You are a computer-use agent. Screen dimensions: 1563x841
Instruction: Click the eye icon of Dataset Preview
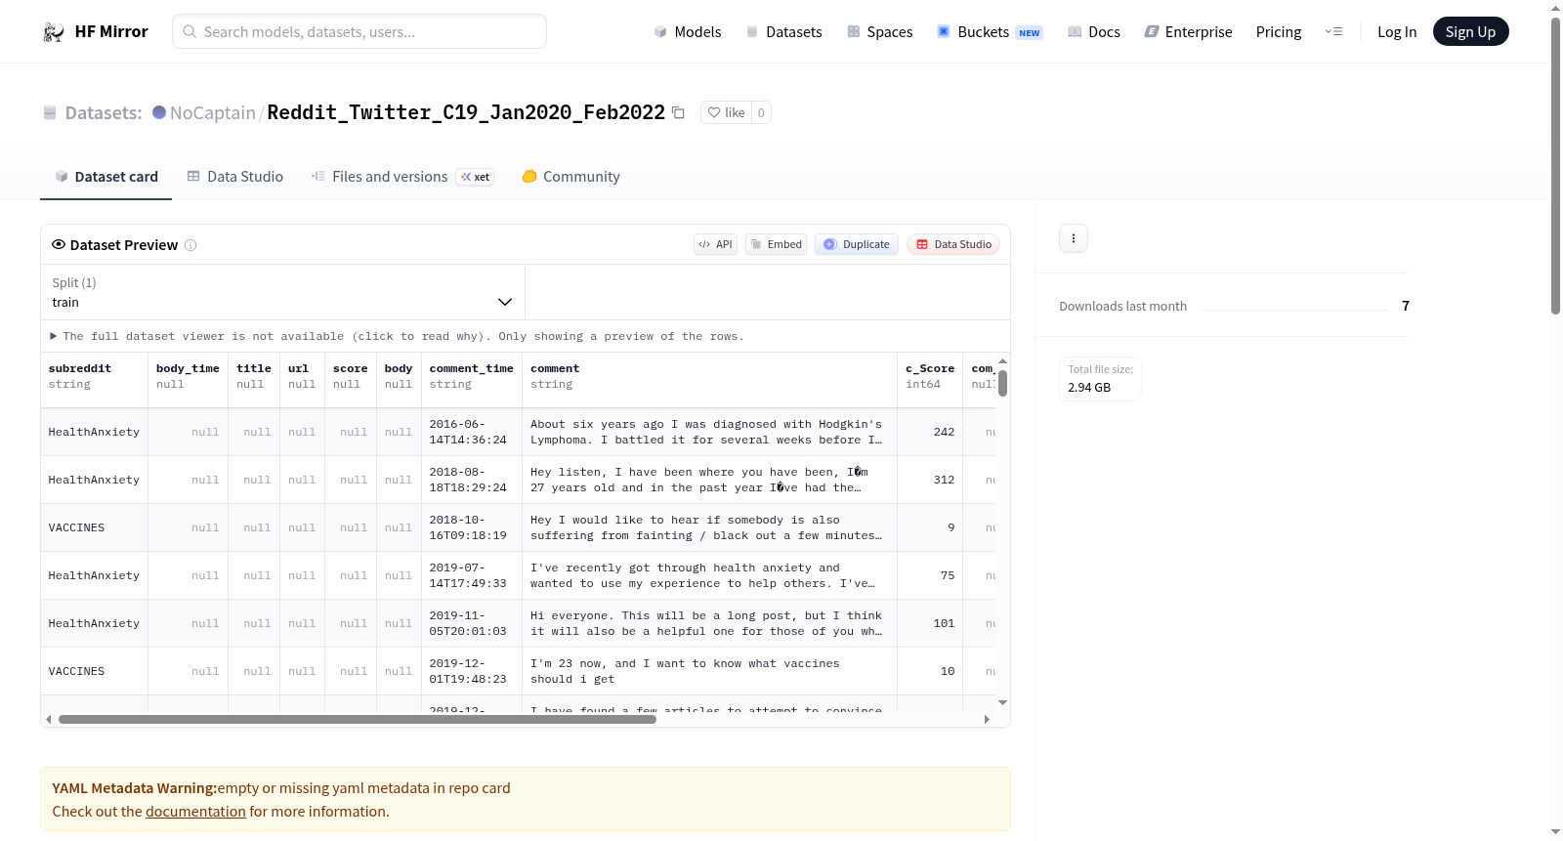pos(59,244)
